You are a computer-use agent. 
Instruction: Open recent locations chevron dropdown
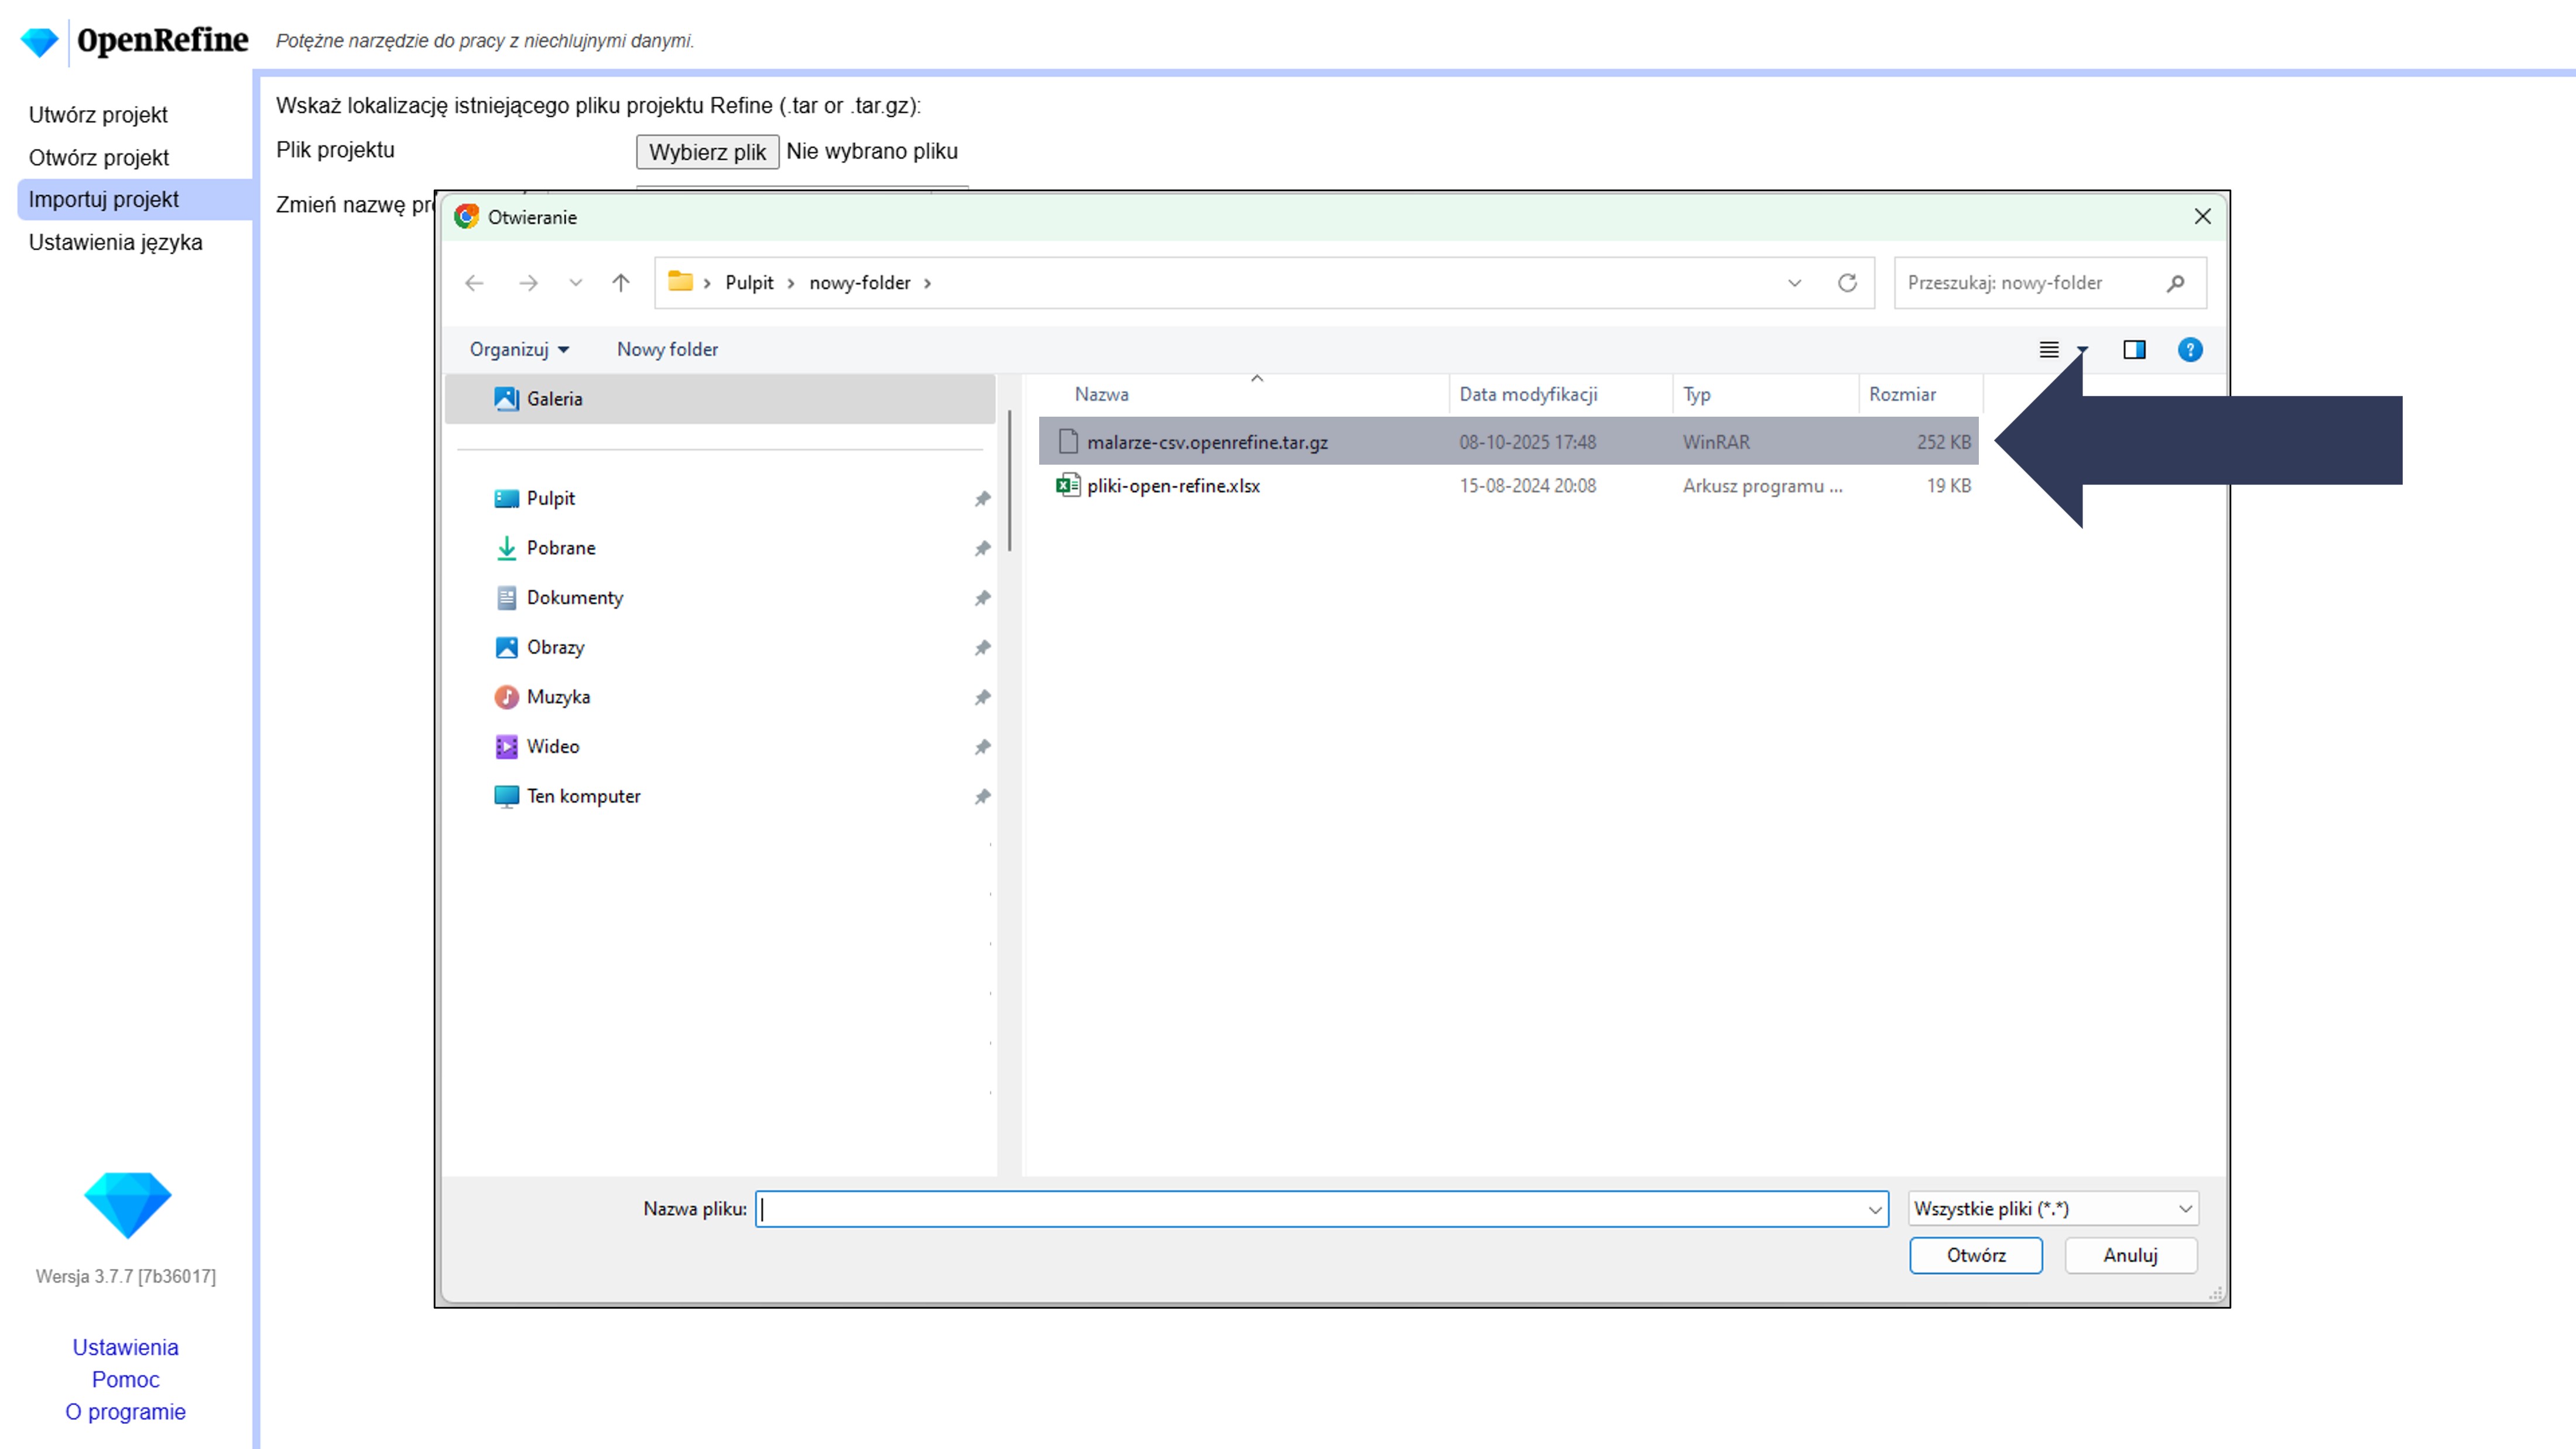[576, 283]
